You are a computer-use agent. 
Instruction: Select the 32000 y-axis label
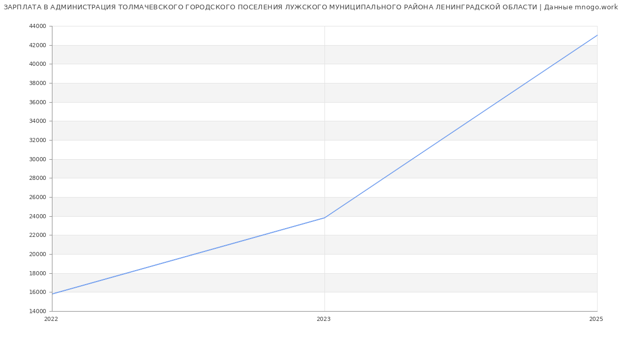click(37, 141)
